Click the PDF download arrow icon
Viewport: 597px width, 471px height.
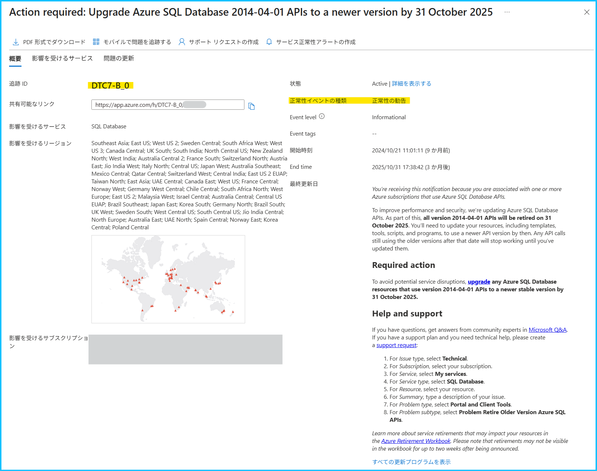[x=16, y=42]
